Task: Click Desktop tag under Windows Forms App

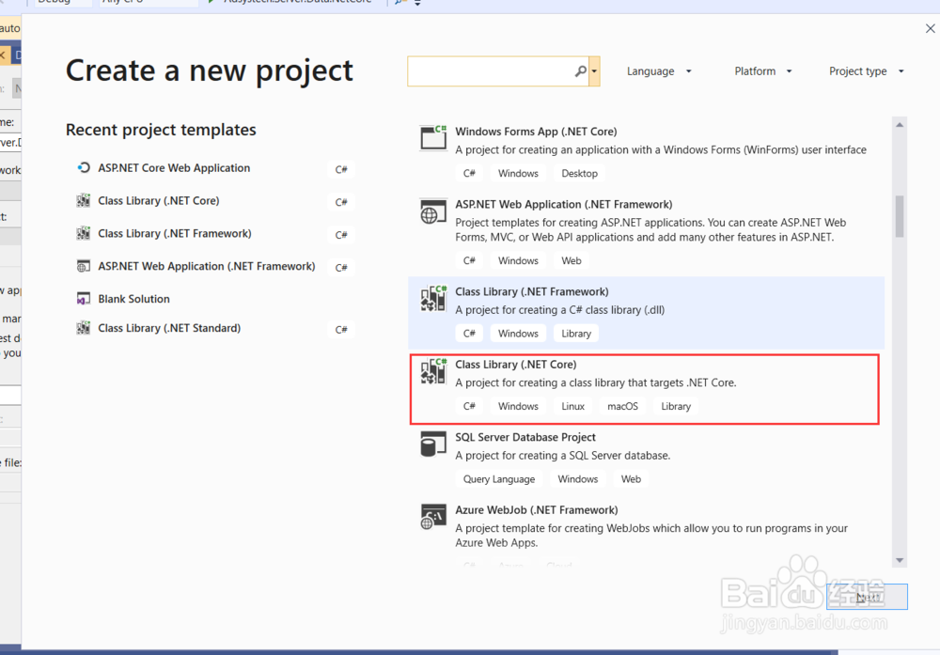Action: click(579, 173)
